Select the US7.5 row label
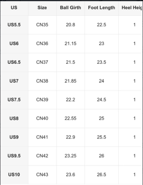Viewport: 143px width, 185px height. (x=14, y=100)
